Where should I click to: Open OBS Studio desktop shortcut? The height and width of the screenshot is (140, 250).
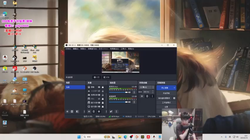[34, 69]
